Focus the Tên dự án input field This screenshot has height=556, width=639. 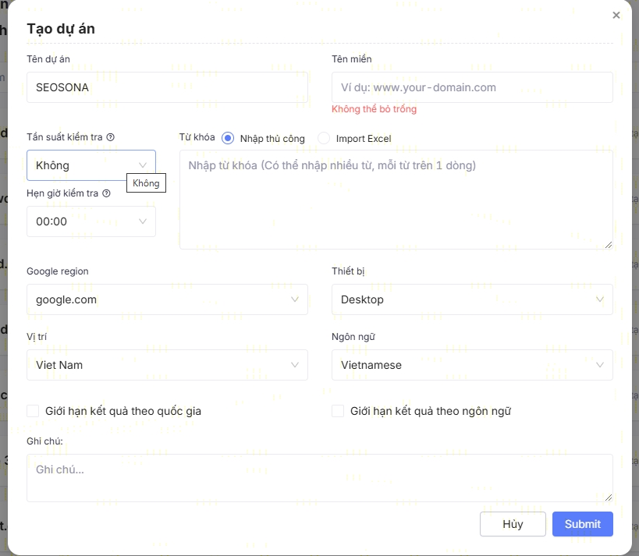tap(167, 87)
